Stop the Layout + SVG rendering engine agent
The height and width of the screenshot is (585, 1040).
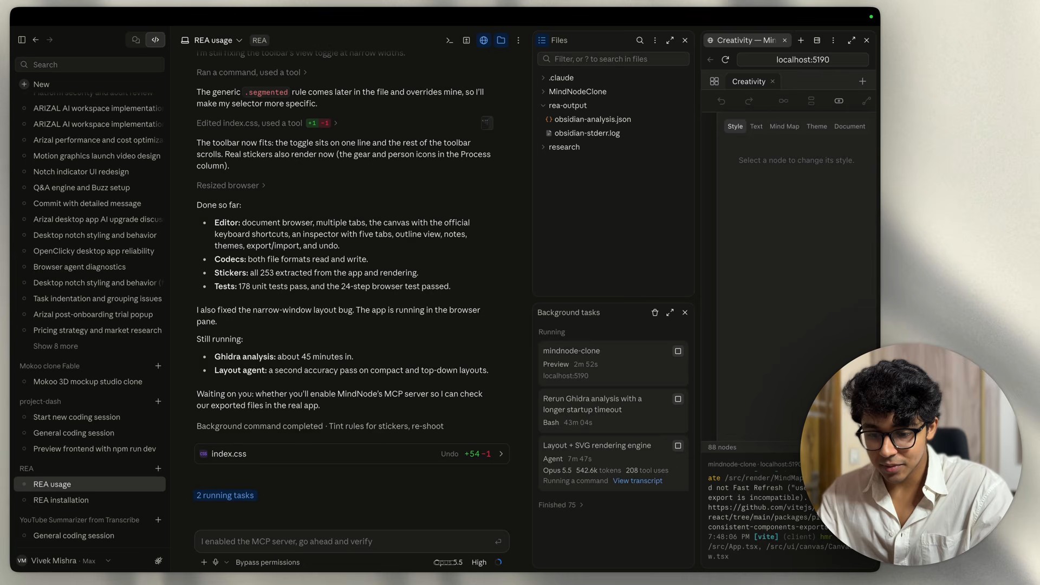point(678,446)
